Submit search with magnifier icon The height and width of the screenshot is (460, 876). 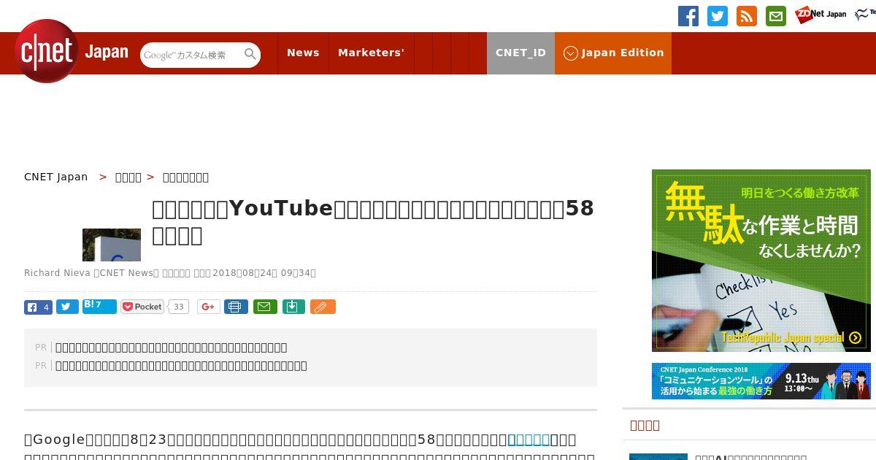tap(250, 54)
